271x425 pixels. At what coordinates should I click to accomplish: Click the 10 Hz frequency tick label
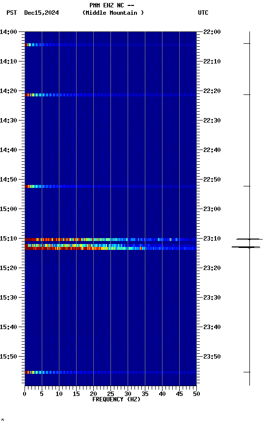click(x=59, y=394)
